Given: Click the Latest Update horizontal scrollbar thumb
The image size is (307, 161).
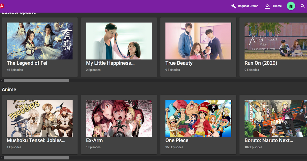Looking at the screenshot, I should coord(36,80).
